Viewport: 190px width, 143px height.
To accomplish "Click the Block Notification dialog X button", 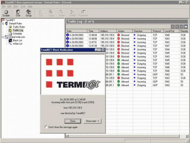I will (x=103, y=50).
